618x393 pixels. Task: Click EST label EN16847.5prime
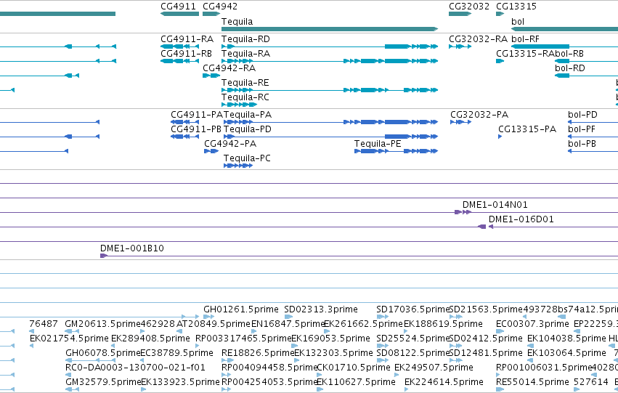(x=288, y=324)
